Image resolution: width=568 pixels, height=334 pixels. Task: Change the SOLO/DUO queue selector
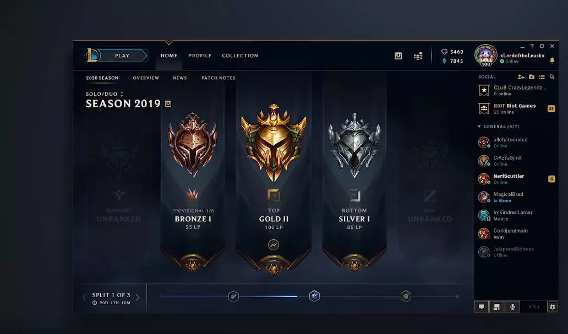click(x=105, y=94)
